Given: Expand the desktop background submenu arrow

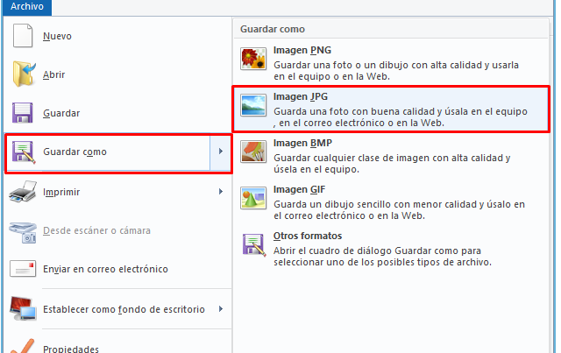Looking at the screenshot, I should pos(221,308).
